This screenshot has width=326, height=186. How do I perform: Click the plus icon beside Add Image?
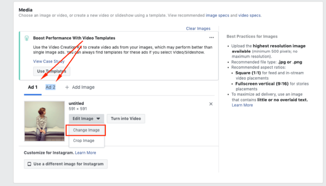click(x=67, y=87)
